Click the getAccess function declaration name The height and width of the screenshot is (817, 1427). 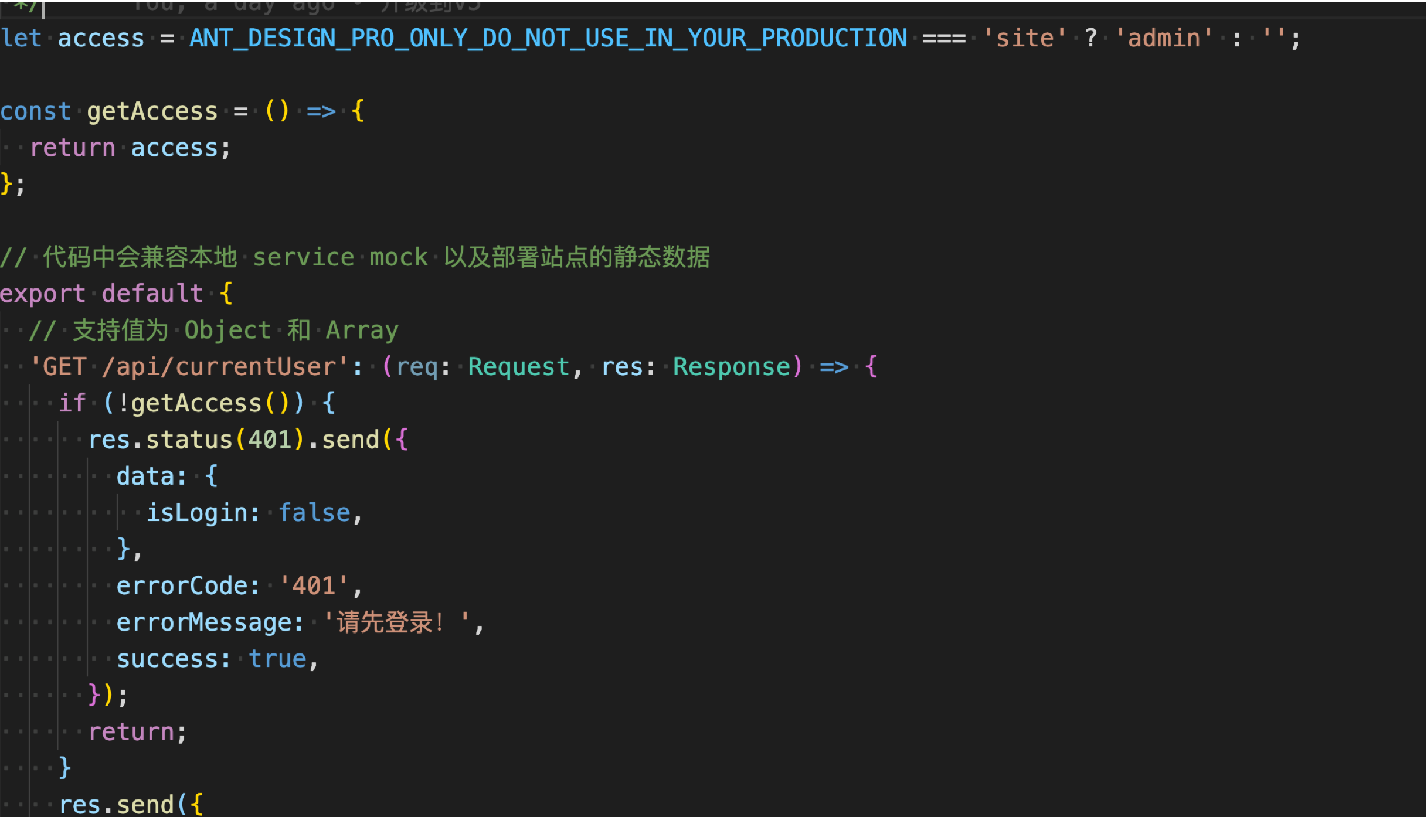(152, 111)
